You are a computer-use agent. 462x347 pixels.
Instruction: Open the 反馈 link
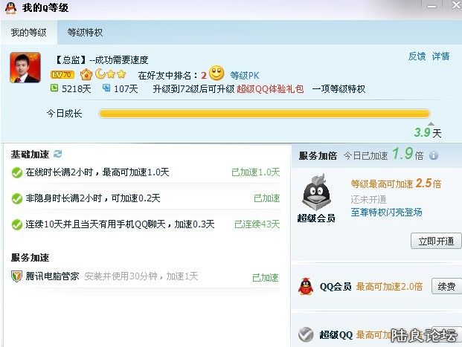pos(417,56)
